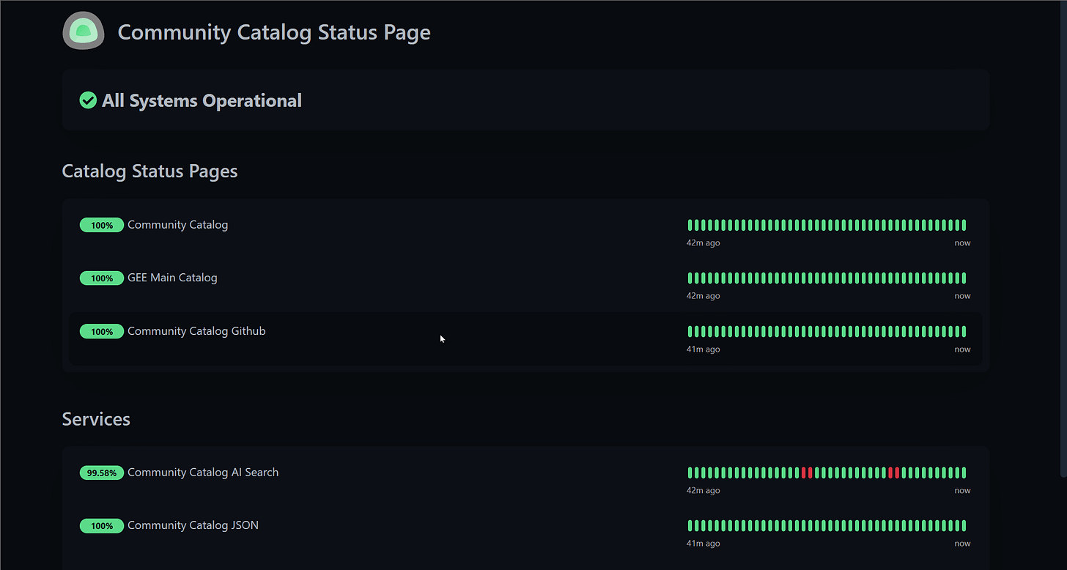
Task: Click the page vertical scrollbar
Action: click(x=1063, y=240)
